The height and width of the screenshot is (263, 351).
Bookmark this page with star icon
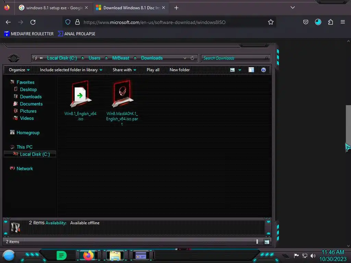pyautogui.click(x=271, y=22)
